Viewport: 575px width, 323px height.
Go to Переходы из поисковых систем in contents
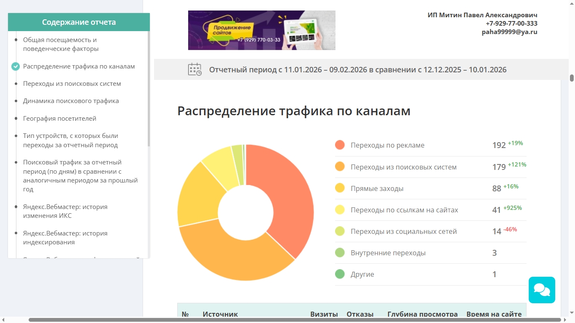coord(72,84)
